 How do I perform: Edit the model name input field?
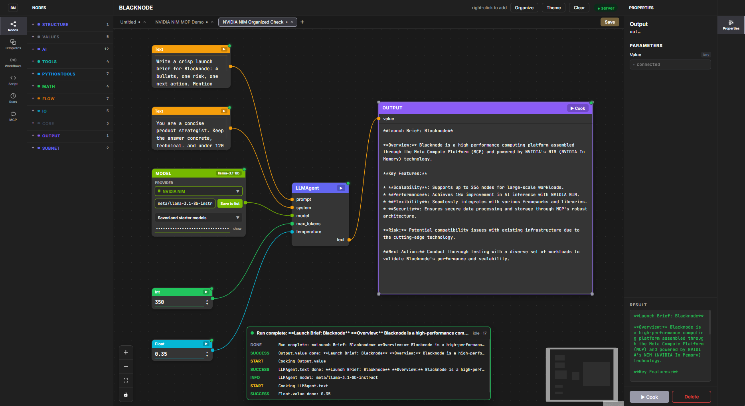click(185, 204)
